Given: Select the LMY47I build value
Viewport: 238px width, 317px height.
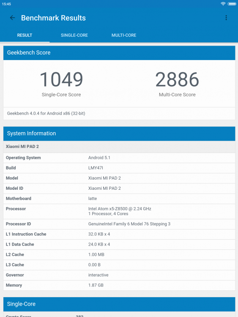Looking at the screenshot, I should (x=96, y=168).
